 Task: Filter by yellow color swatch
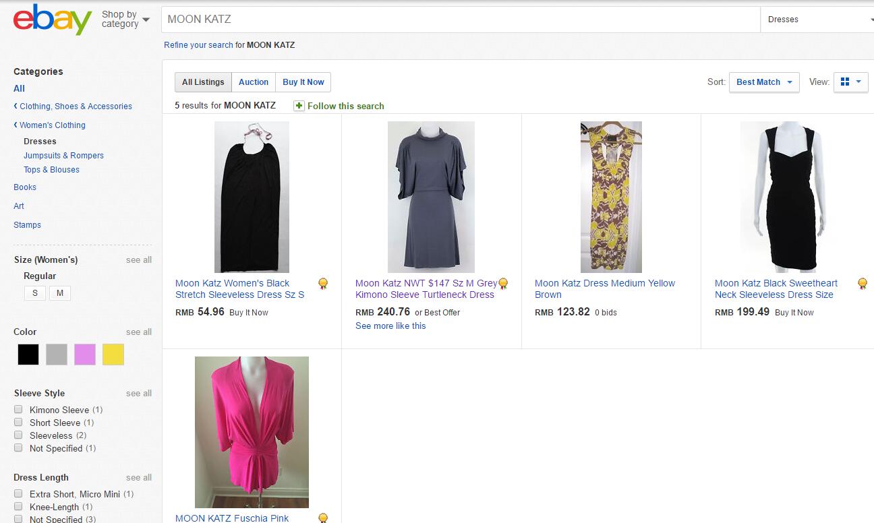click(x=113, y=355)
